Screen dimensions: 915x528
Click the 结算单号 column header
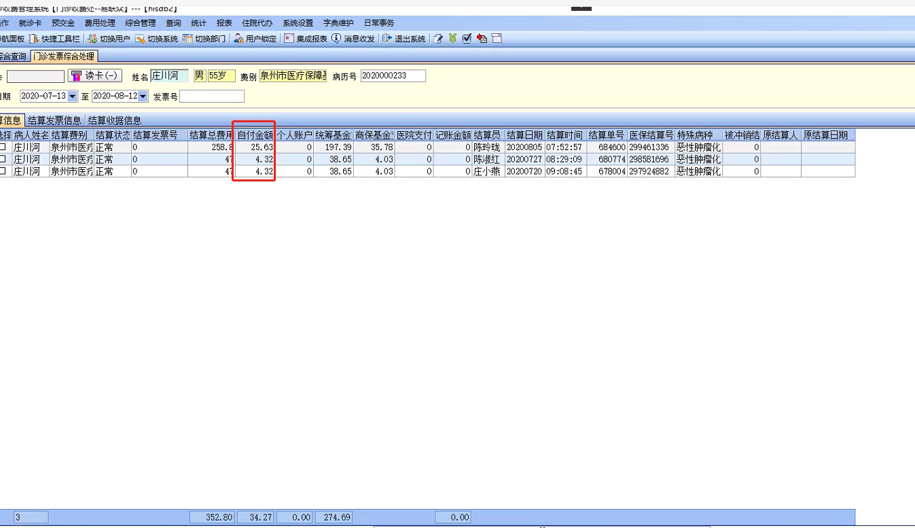click(x=607, y=135)
